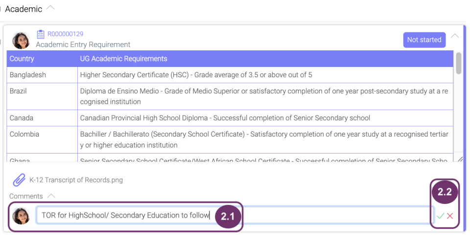Open K-12 Transcript of Records.png attachment
This screenshot has height=242, width=470.
point(76,180)
